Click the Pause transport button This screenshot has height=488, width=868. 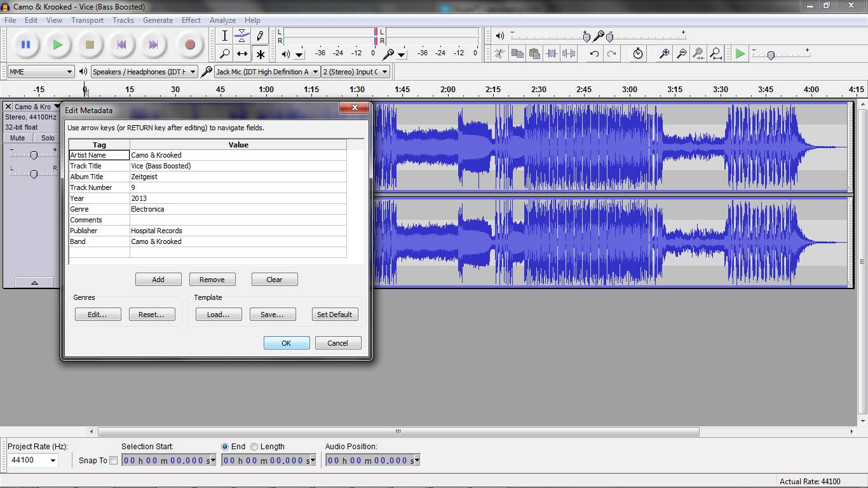click(26, 44)
